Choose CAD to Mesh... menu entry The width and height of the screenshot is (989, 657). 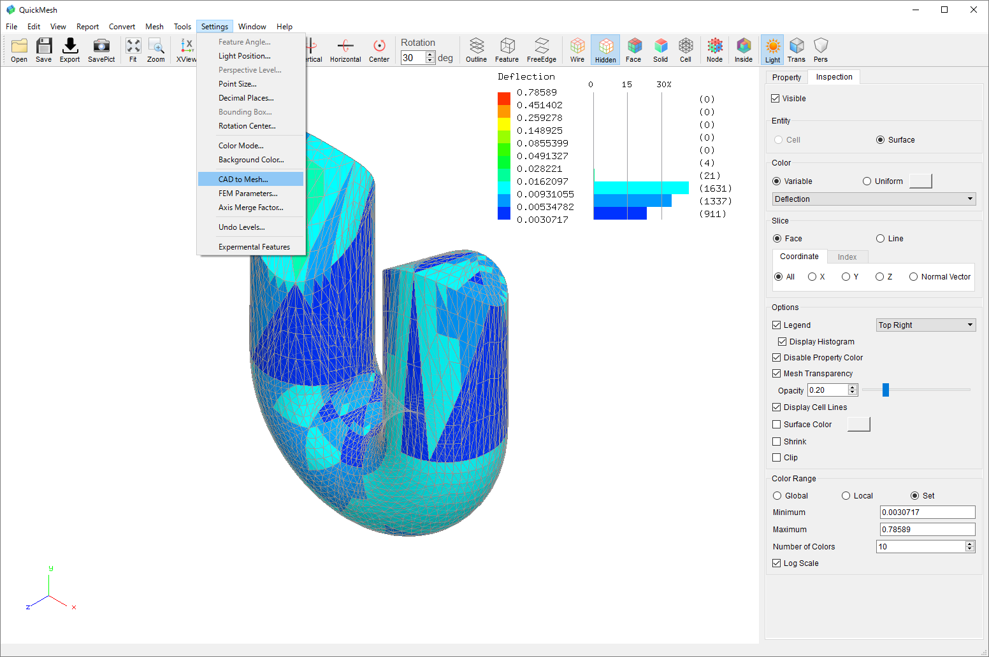[x=250, y=180]
